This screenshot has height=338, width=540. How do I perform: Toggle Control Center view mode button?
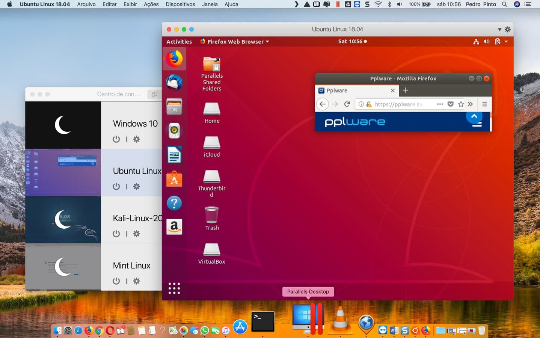click(154, 94)
